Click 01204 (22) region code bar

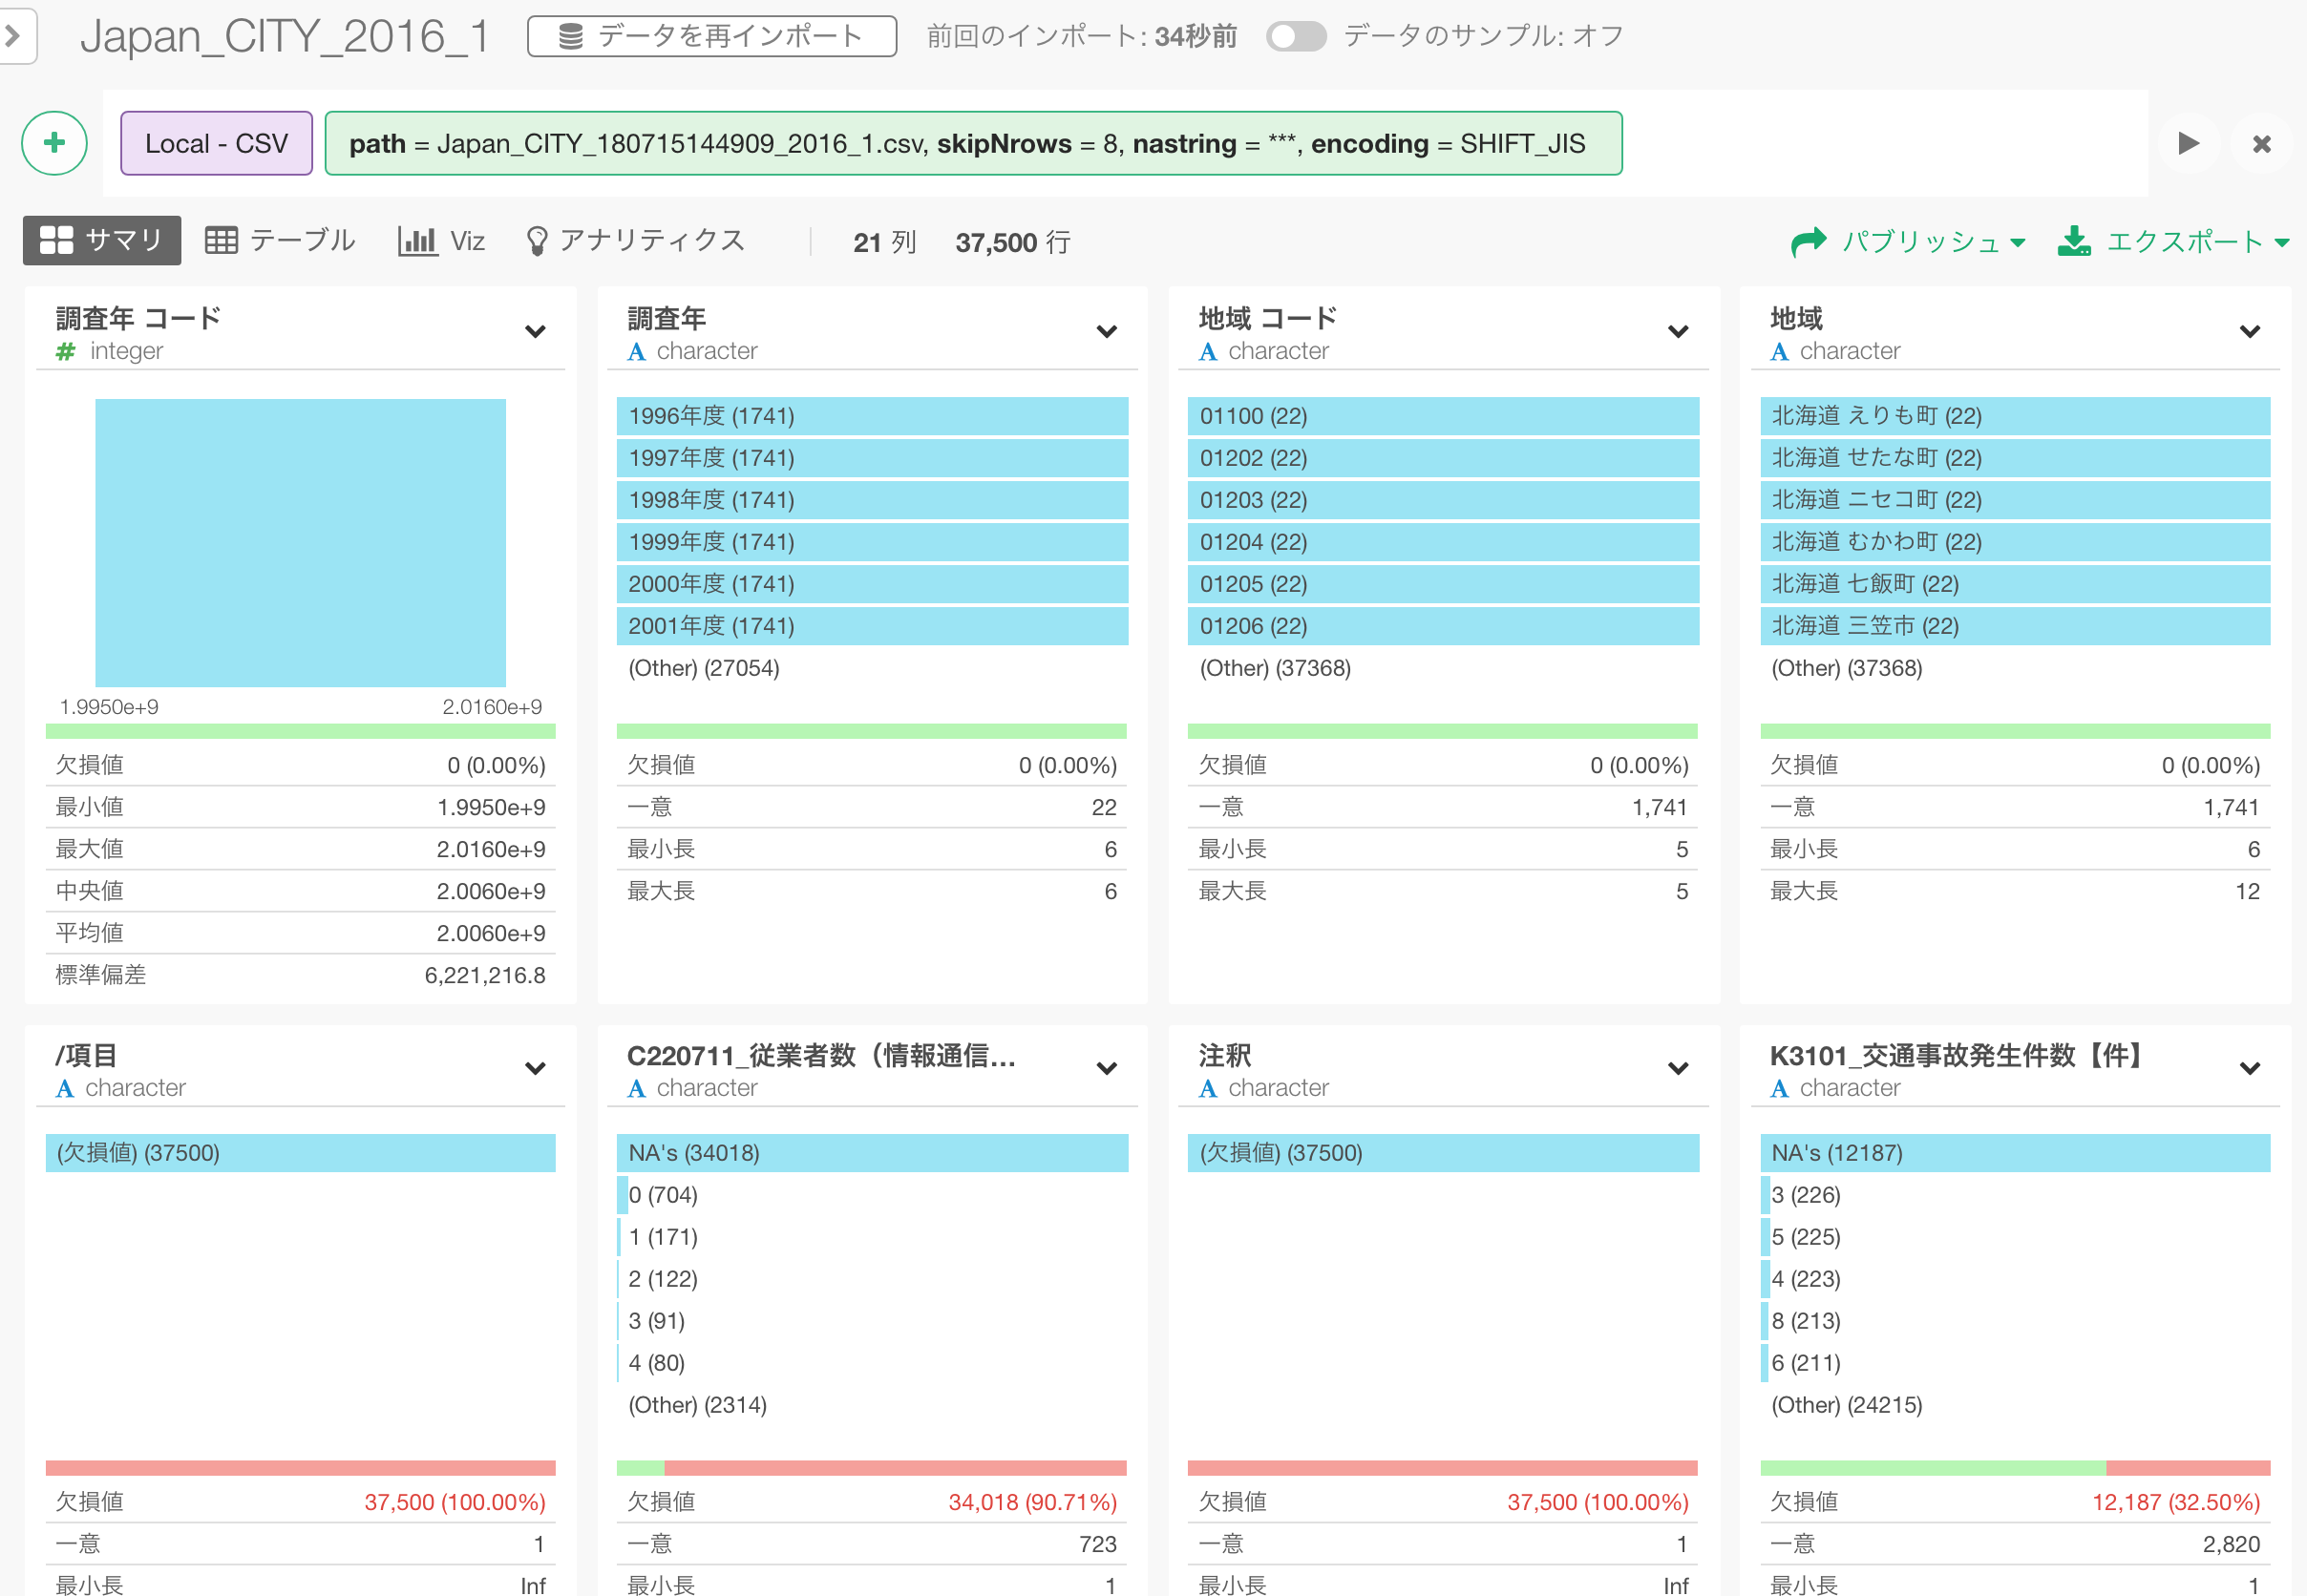tap(1443, 542)
